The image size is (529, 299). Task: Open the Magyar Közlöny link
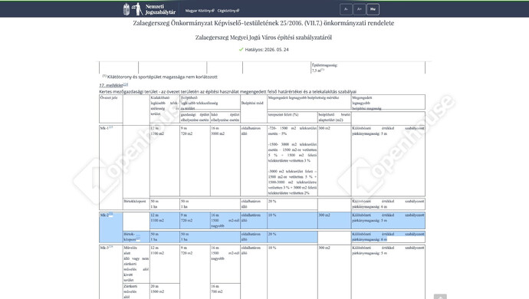click(x=200, y=11)
